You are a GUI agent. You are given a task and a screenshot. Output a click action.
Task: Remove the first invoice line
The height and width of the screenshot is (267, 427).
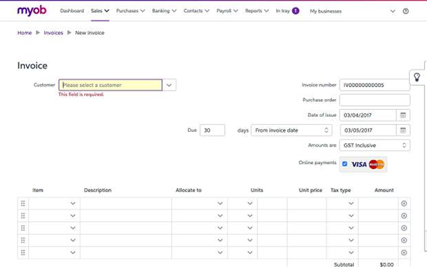[404, 203]
